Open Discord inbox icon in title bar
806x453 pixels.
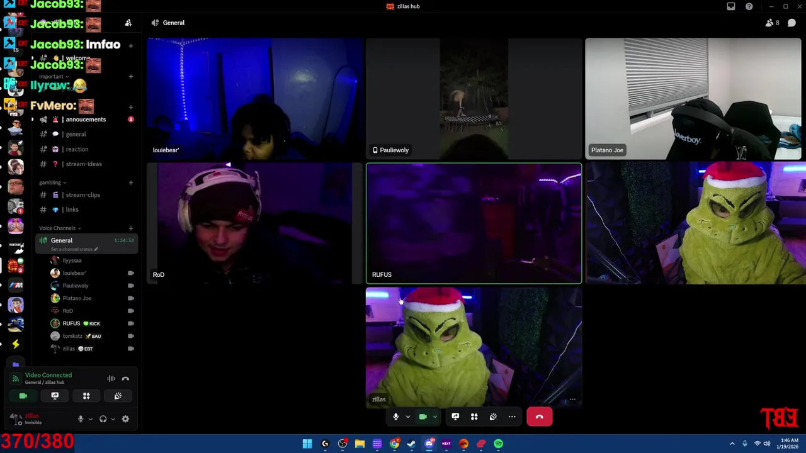pos(731,6)
